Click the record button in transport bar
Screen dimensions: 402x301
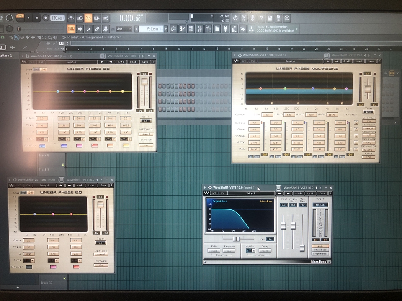point(46,18)
